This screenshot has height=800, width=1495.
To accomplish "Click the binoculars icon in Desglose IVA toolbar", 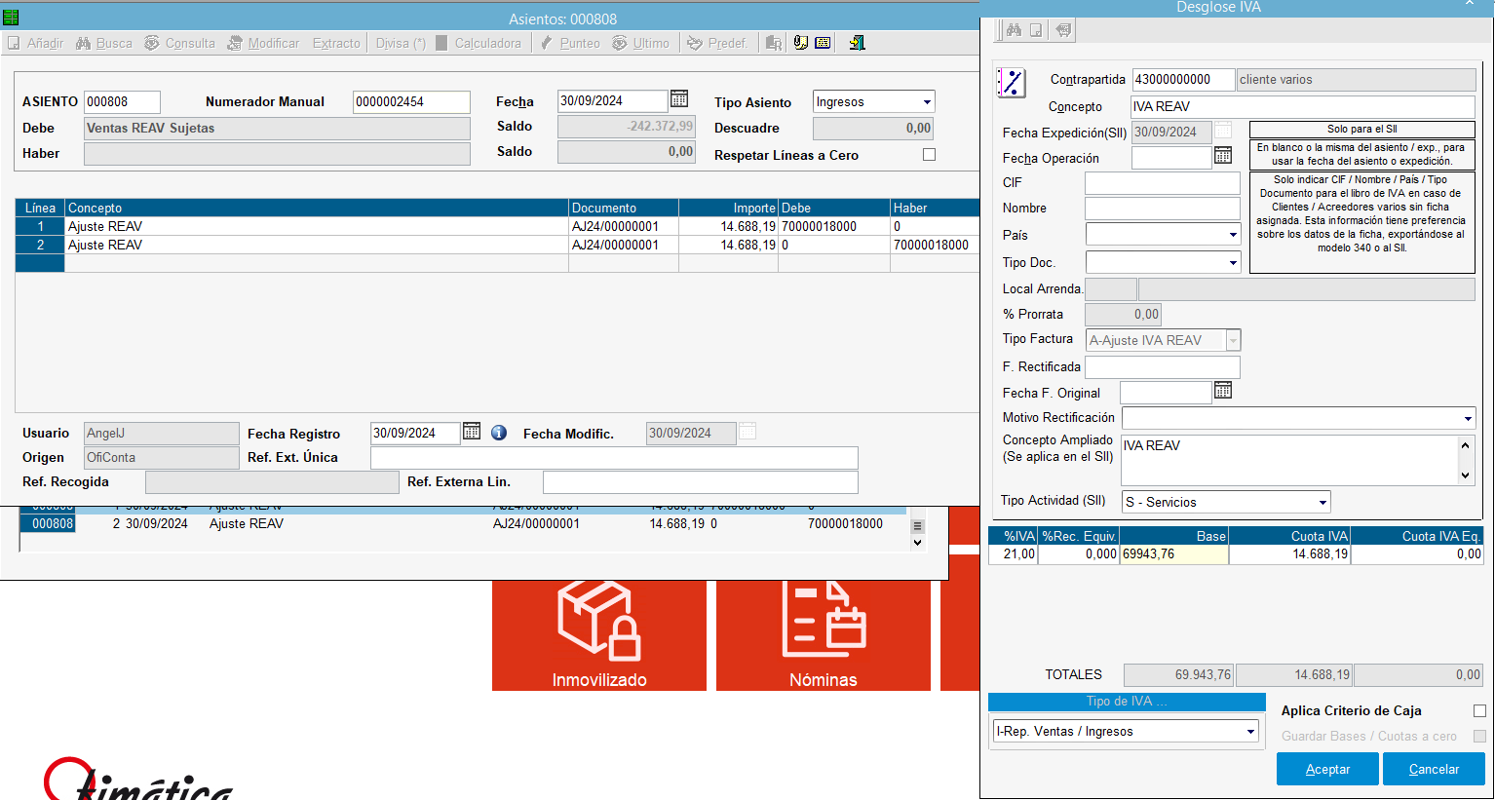I will pos(1014,30).
